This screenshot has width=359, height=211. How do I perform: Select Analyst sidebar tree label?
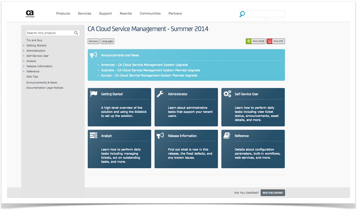coord(31,61)
